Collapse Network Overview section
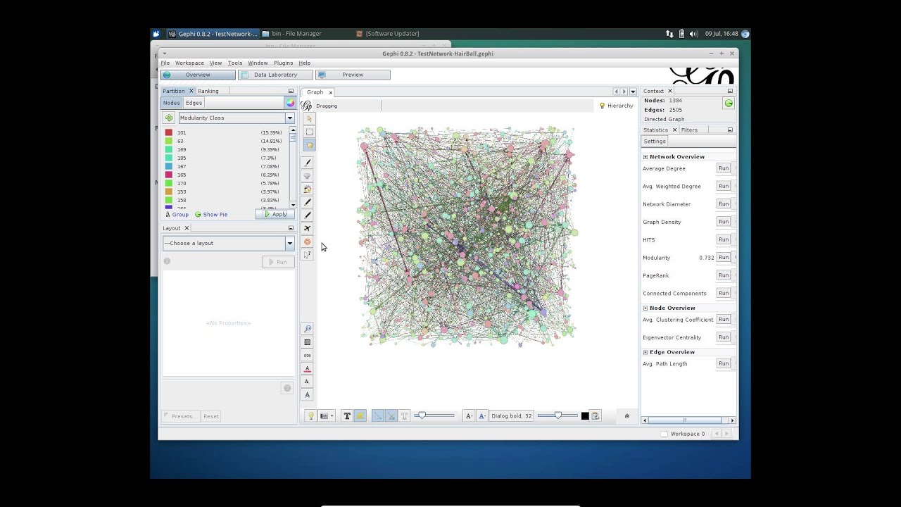 [x=645, y=157]
